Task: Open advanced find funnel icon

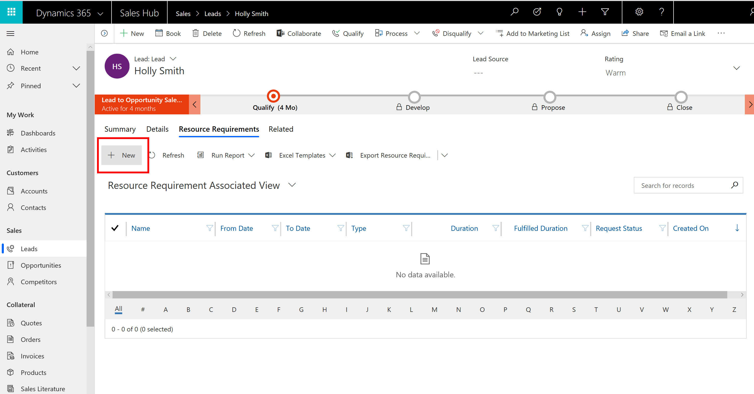Action: [x=605, y=12]
